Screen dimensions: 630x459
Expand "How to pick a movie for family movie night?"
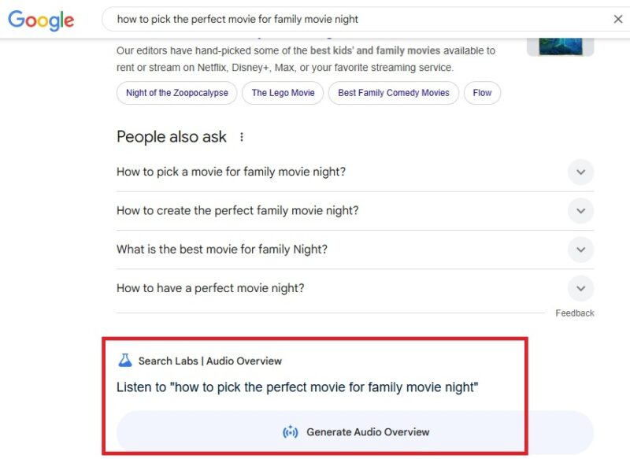click(x=580, y=172)
